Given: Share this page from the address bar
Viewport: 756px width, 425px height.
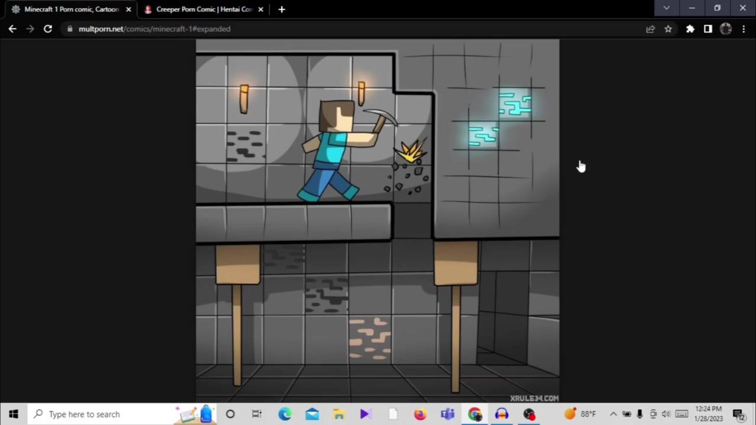Looking at the screenshot, I should click(650, 28).
